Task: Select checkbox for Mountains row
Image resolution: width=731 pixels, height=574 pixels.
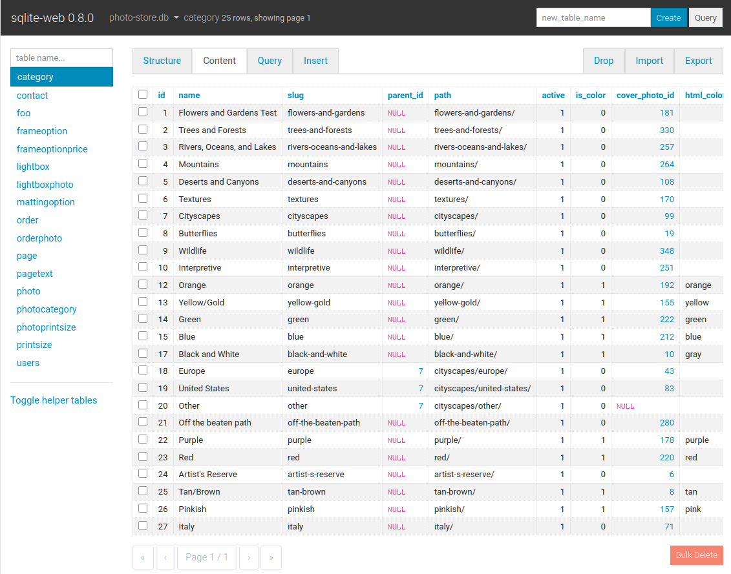Action: click(143, 163)
